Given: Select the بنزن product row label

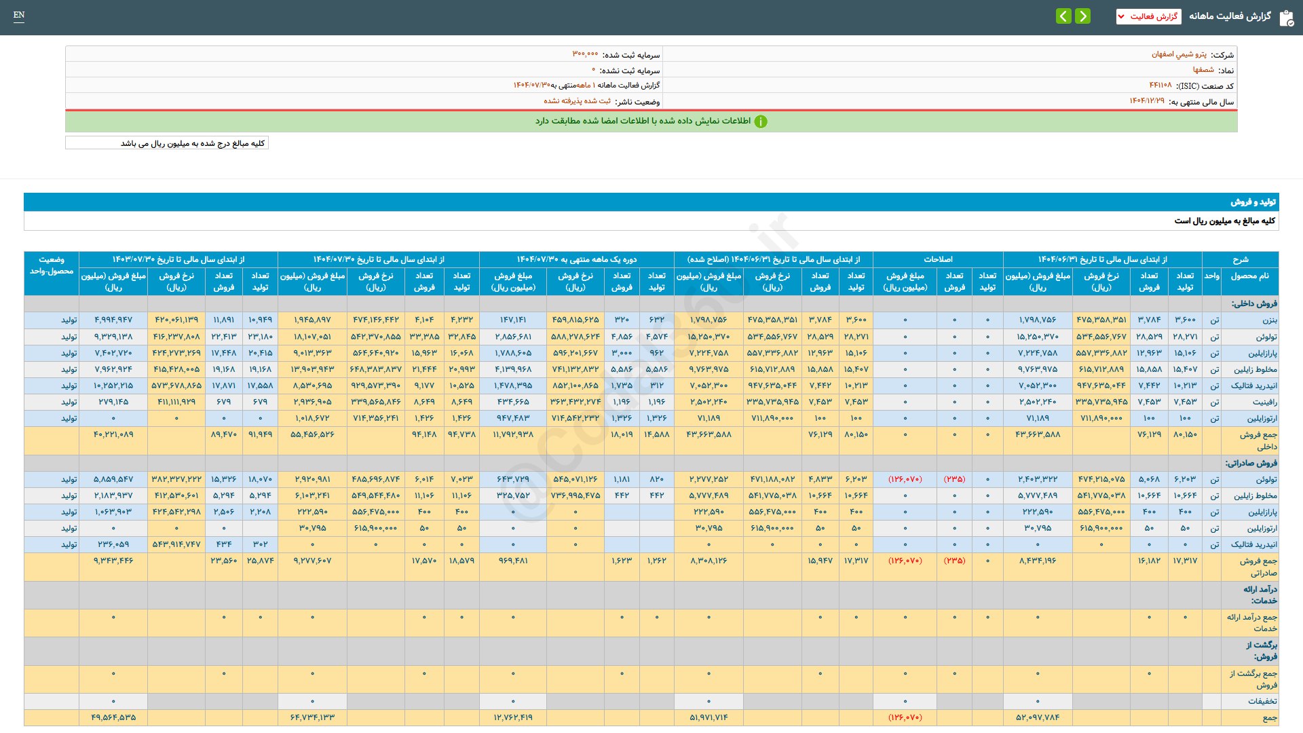Looking at the screenshot, I should [x=1269, y=320].
